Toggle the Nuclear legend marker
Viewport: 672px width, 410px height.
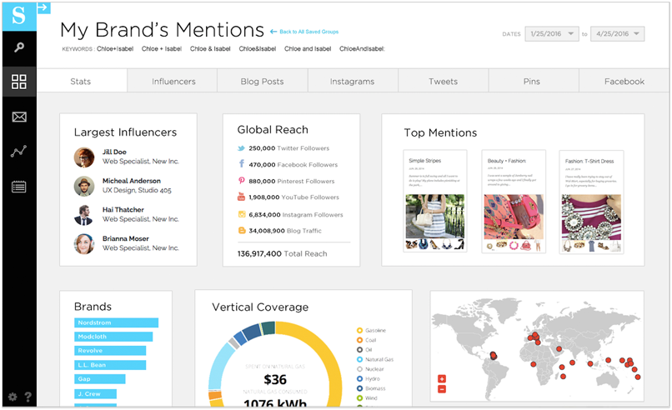(x=359, y=369)
